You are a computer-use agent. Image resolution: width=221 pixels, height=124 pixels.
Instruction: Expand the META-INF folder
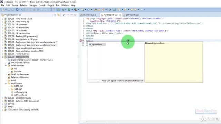(x=9, y=86)
